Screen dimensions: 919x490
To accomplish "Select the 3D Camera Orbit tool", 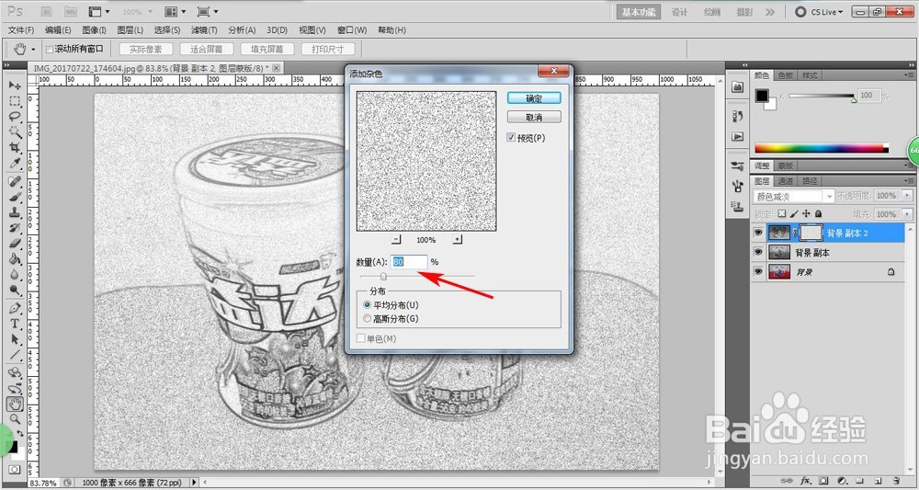I will pyautogui.click(x=15, y=388).
